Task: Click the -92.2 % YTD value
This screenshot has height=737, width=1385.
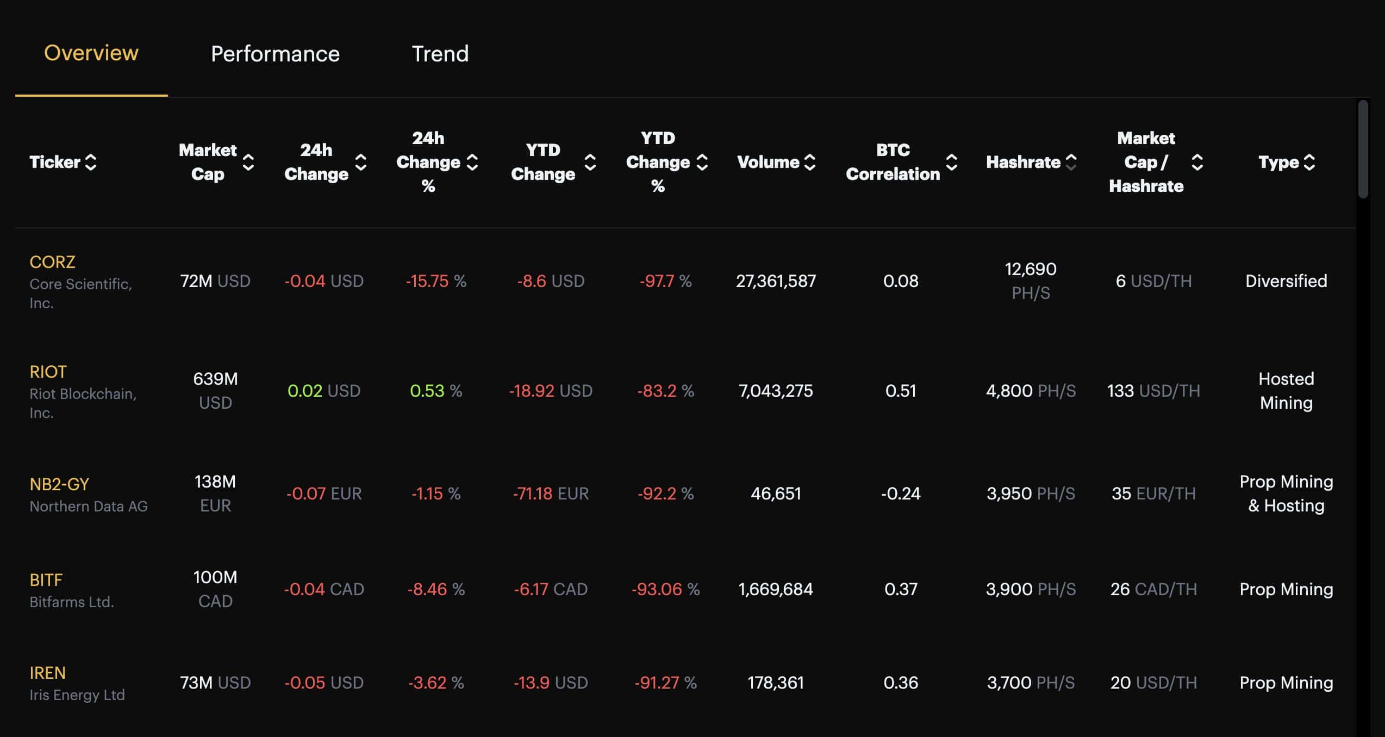Action: point(665,494)
